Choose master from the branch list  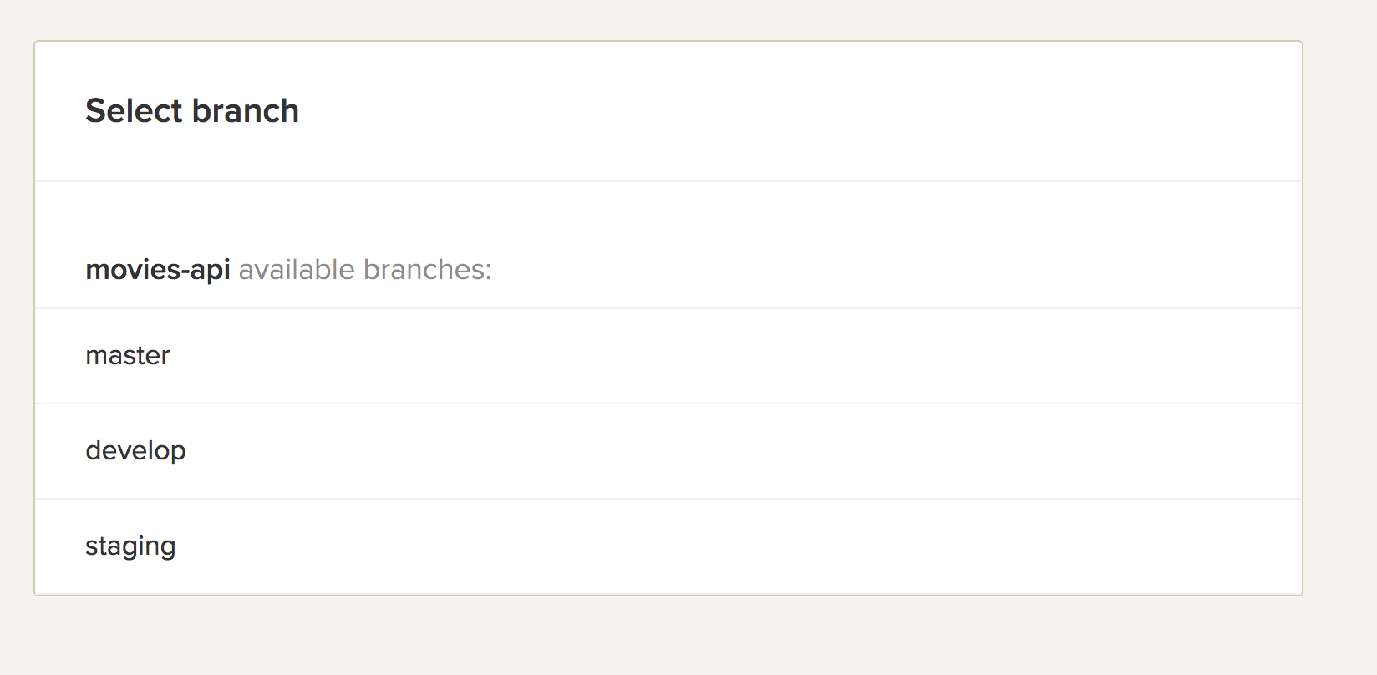(668, 356)
